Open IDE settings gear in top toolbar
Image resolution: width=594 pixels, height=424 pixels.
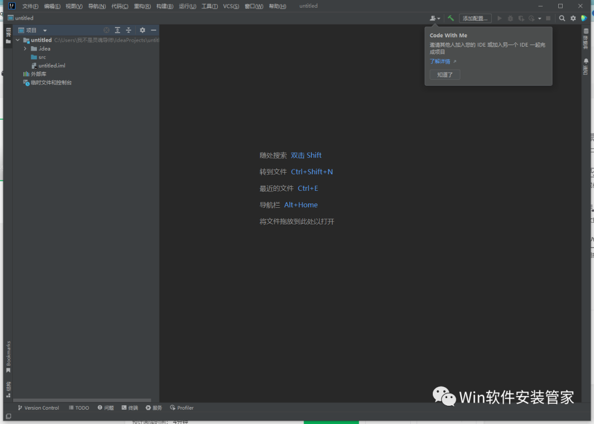pyautogui.click(x=573, y=18)
